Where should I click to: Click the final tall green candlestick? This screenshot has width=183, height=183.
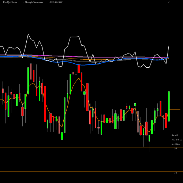pos(169,106)
